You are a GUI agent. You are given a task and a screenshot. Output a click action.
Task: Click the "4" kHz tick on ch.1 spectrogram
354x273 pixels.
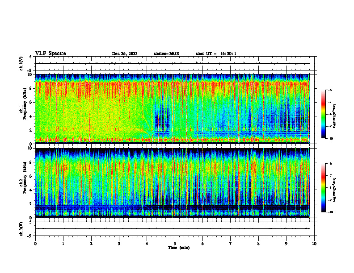[x=30, y=116]
